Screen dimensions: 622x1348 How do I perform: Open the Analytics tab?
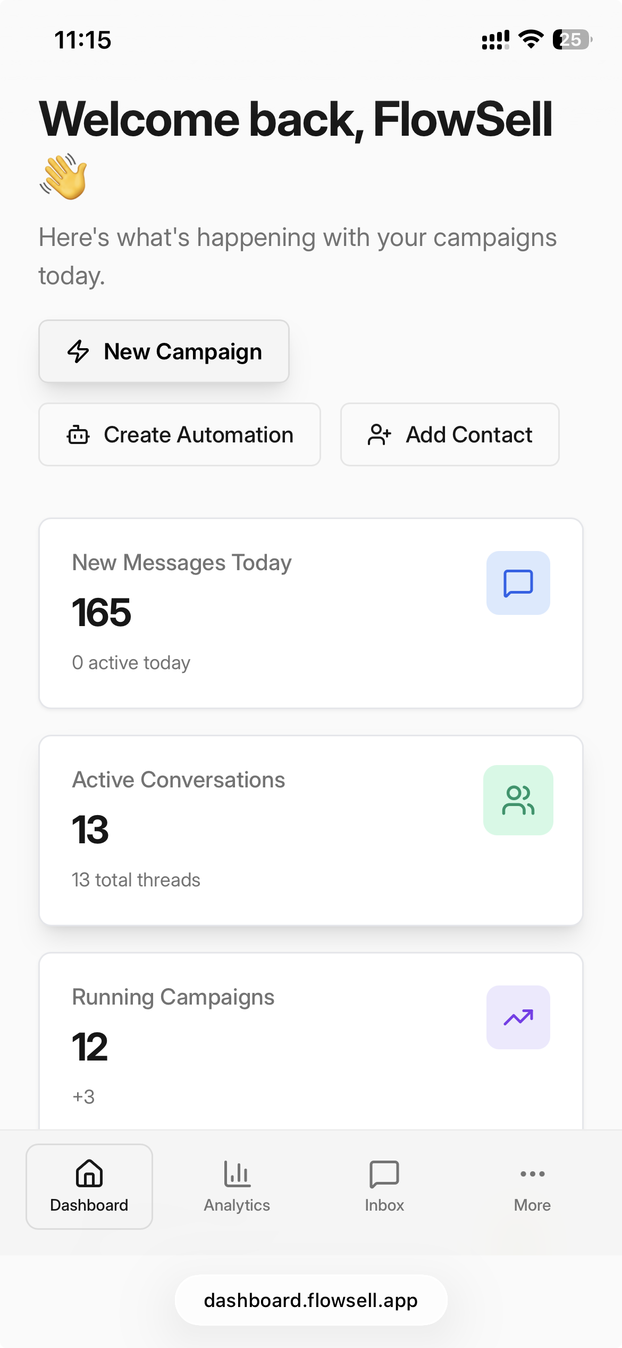coord(237,1186)
